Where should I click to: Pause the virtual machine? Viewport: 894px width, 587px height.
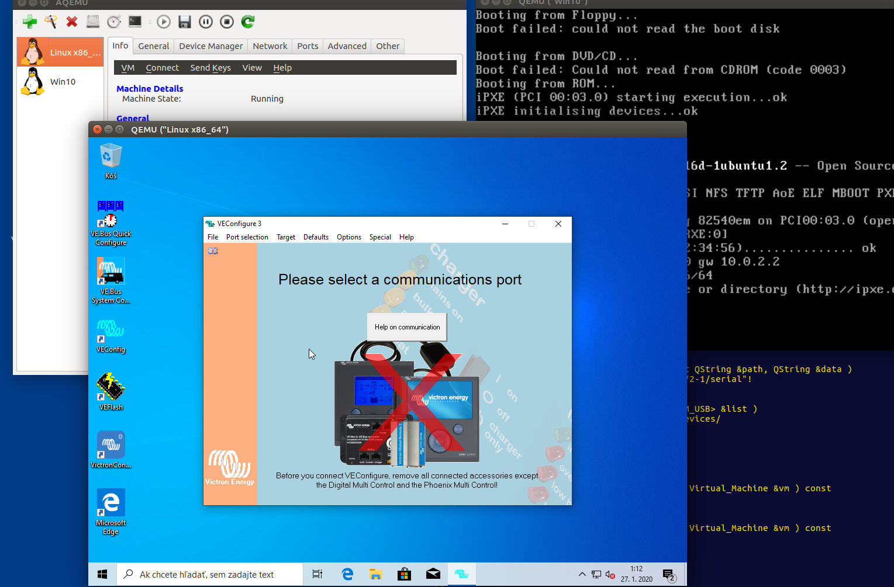click(206, 22)
